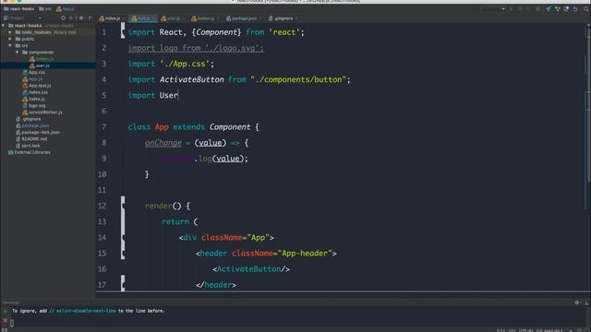Switch to the button.js editor tab

click(x=205, y=18)
